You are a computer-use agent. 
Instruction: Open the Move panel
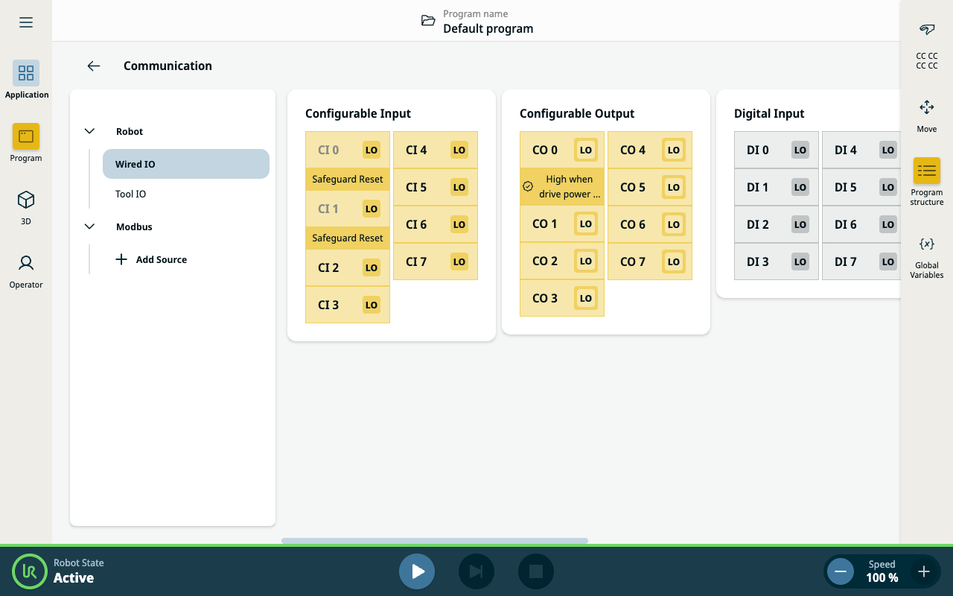926,114
